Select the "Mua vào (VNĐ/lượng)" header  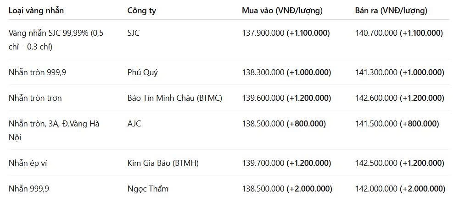(x=282, y=11)
